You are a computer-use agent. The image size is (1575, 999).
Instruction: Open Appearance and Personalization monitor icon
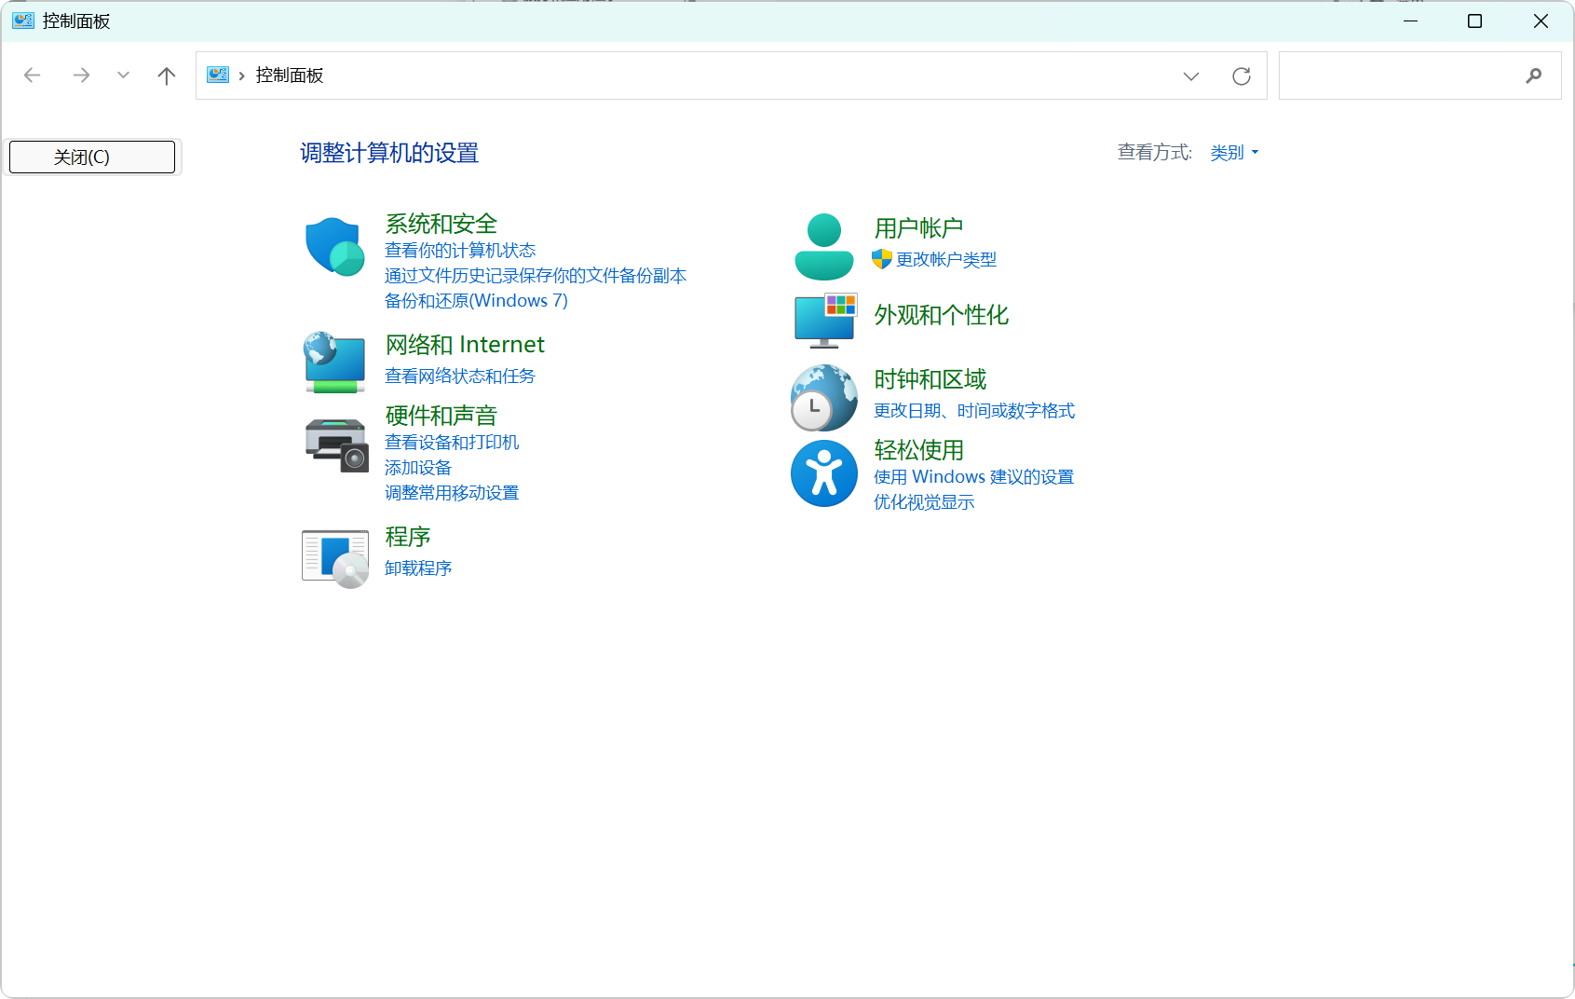pos(824,320)
